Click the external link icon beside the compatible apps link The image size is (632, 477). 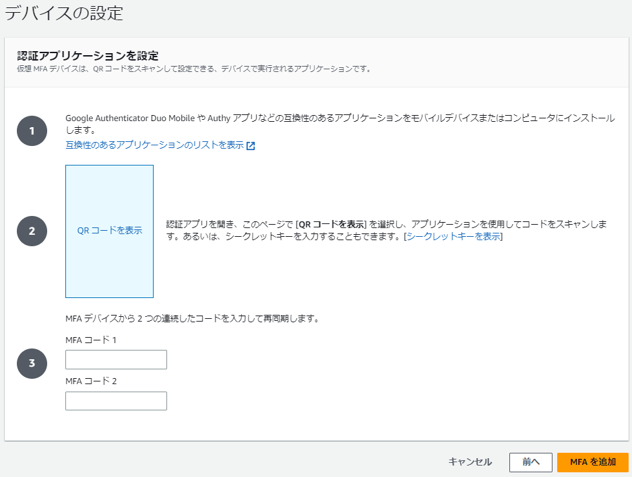pyautogui.click(x=251, y=146)
